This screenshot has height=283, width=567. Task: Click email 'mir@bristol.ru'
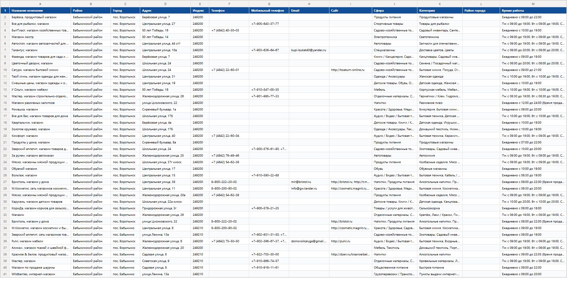click(309, 182)
